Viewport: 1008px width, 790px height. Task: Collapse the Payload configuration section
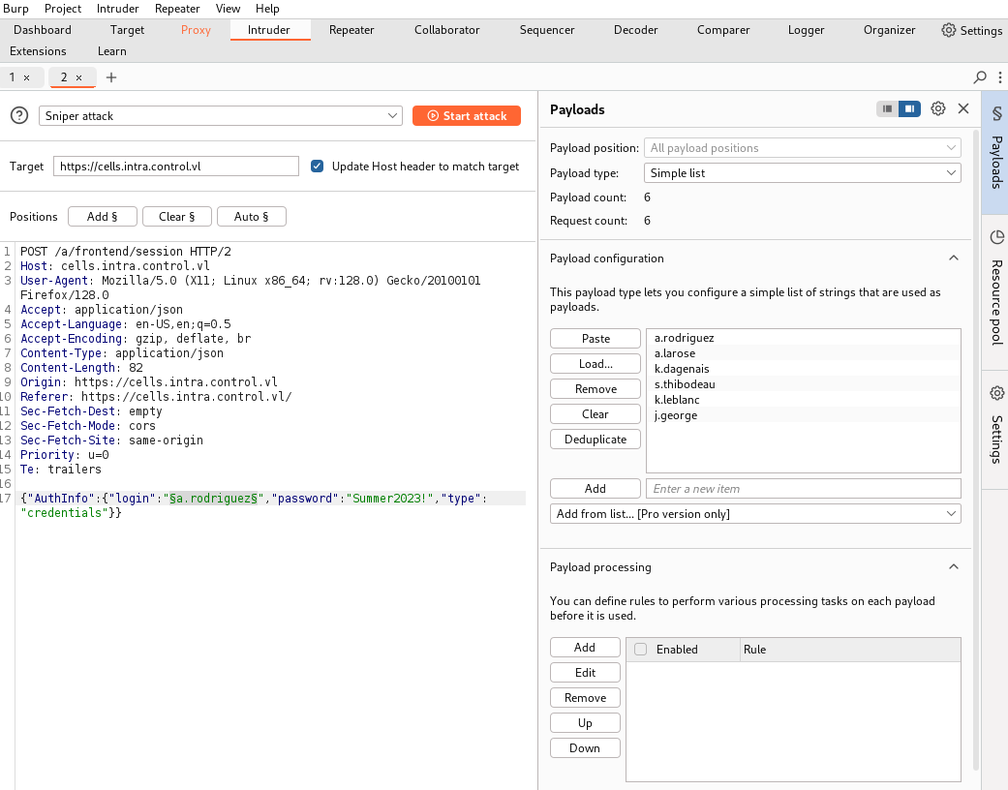coord(954,258)
